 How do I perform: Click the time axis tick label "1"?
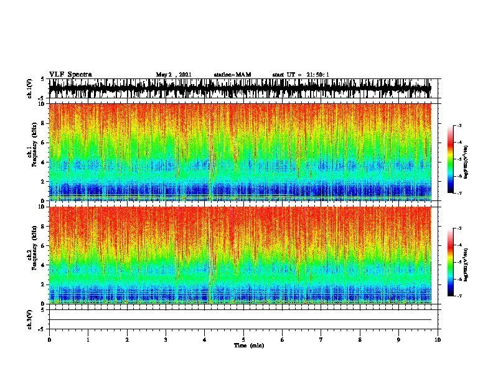coord(88,340)
